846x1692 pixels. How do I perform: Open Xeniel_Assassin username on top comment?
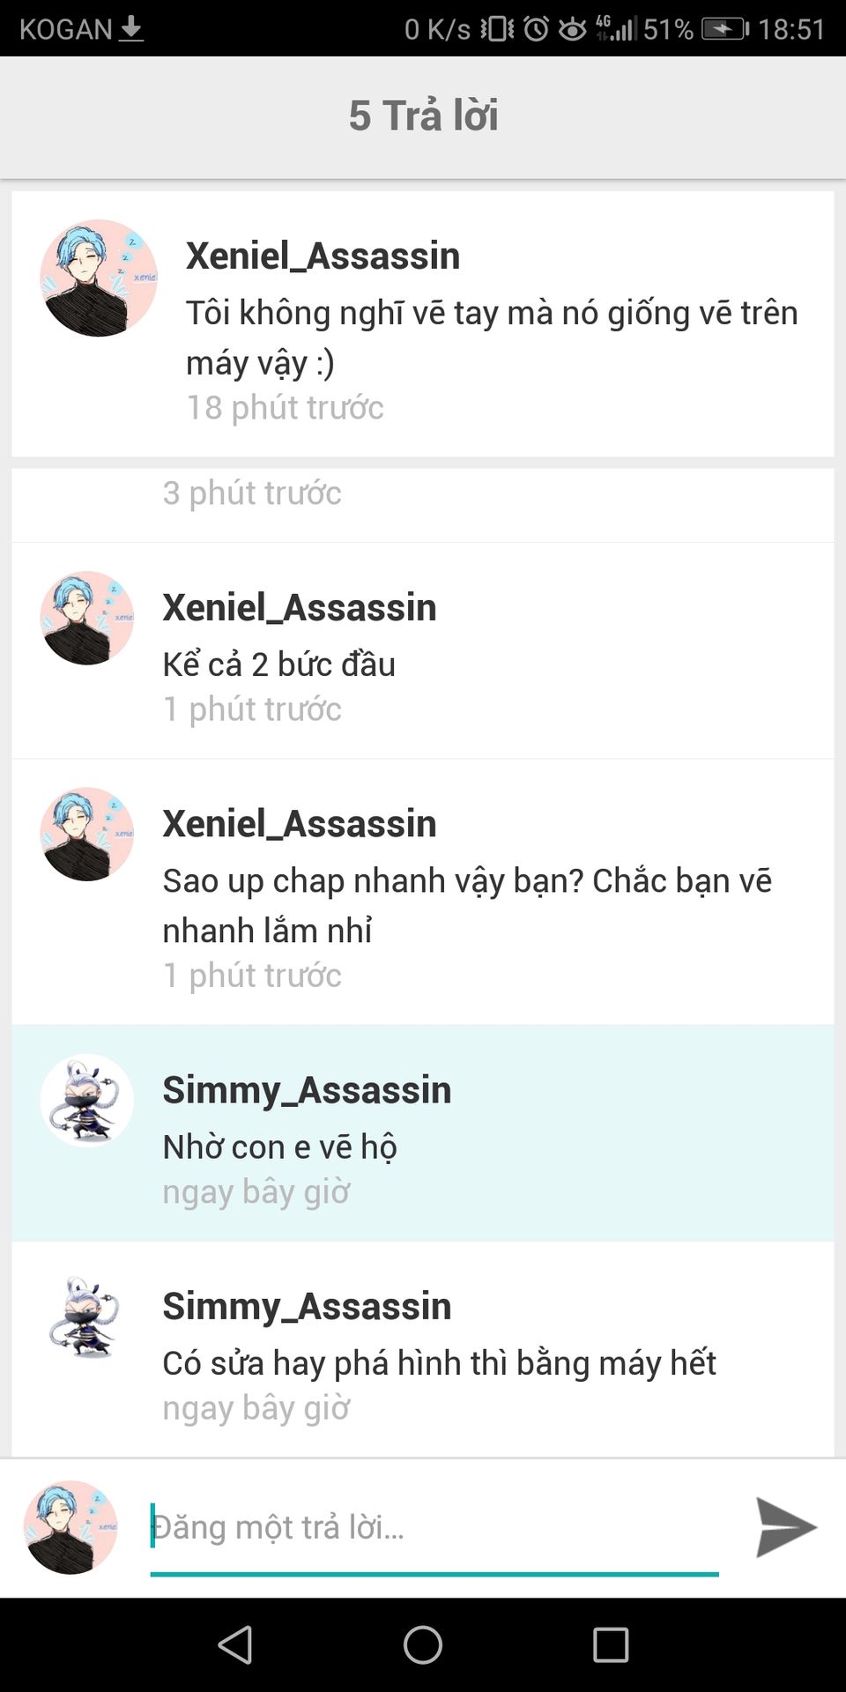pyautogui.click(x=323, y=256)
